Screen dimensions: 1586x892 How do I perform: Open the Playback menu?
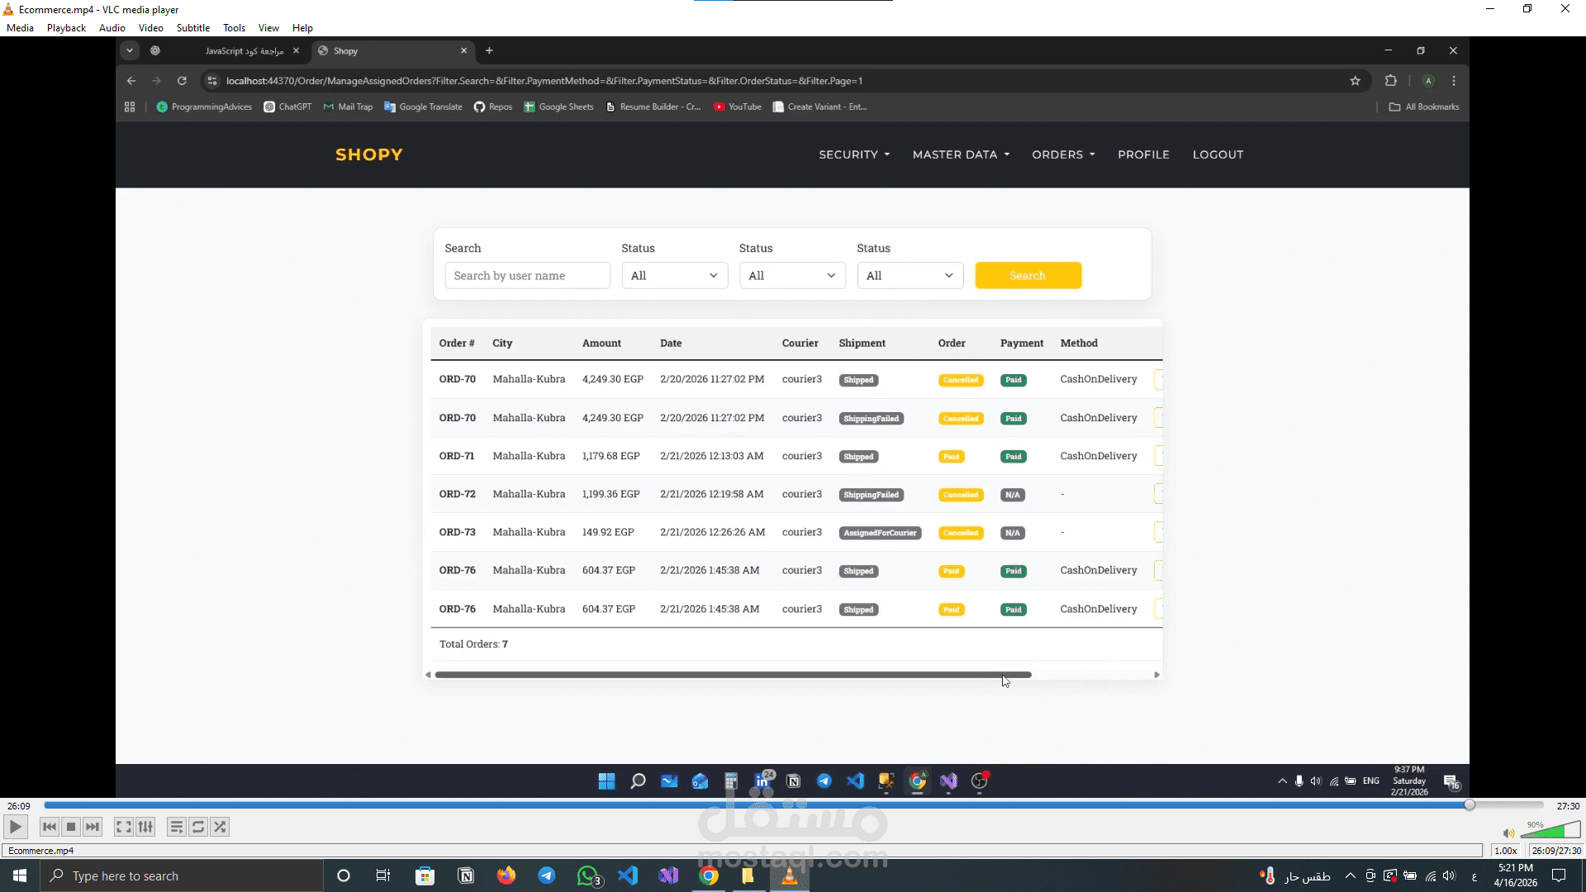pos(66,27)
